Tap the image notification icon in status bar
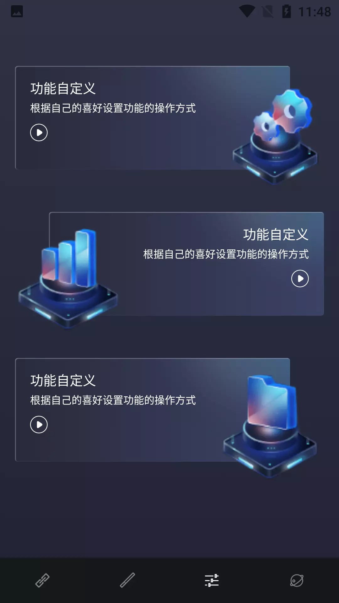Viewport: 339px width, 603px height. click(17, 11)
